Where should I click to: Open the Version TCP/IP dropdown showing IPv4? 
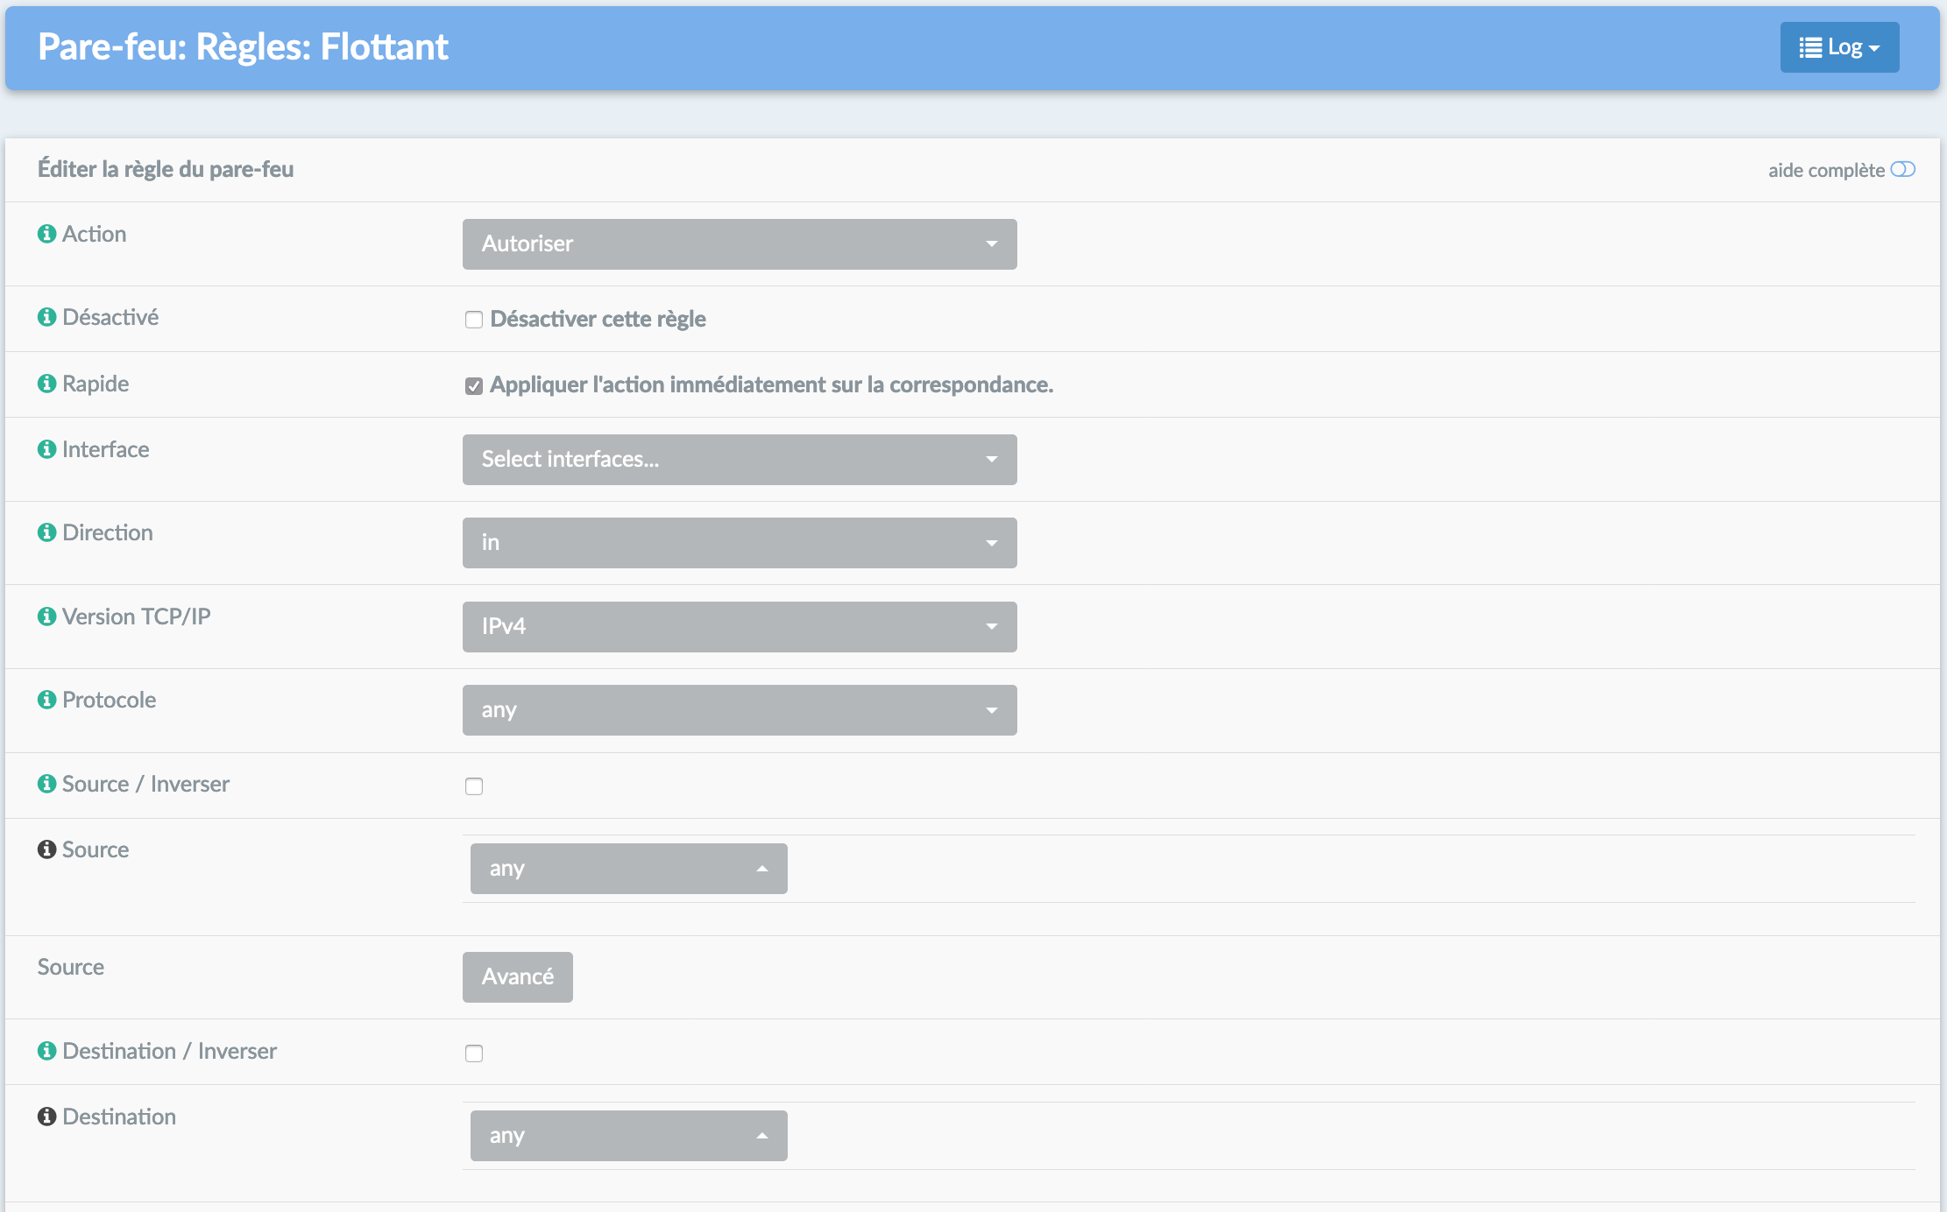pyautogui.click(x=740, y=627)
